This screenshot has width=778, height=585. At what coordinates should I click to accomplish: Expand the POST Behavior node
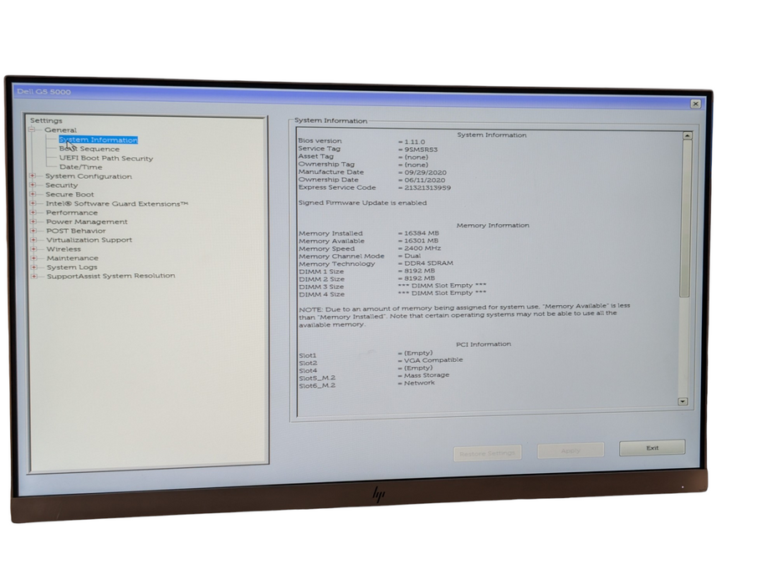[x=33, y=231]
